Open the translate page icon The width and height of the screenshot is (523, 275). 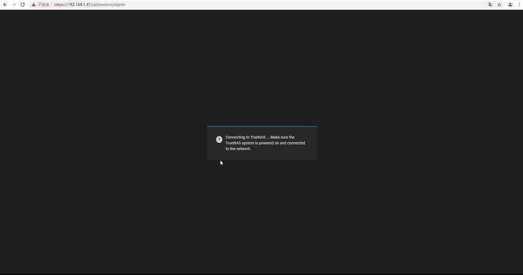click(x=490, y=5)
